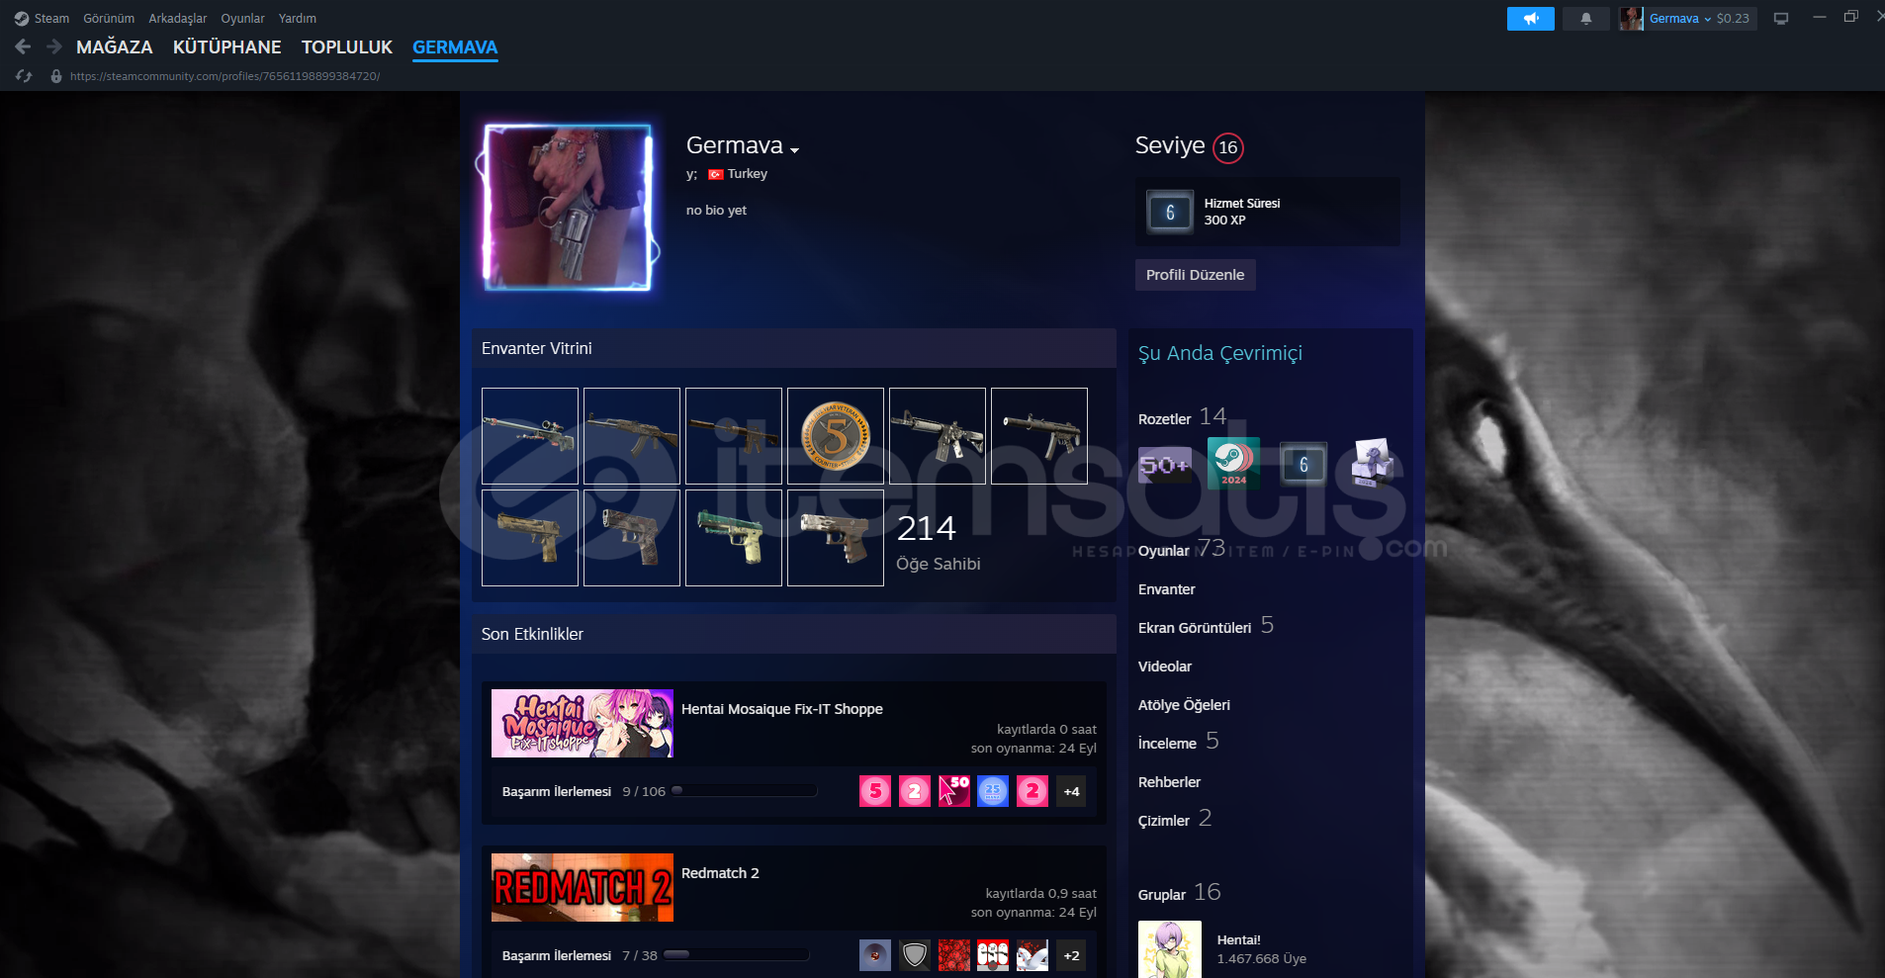
Task: Open the green Five-SeveN pistol showcase item
Action: click(x=734, y=538)
